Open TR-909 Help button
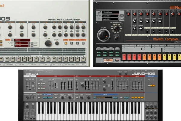Screen dimensions: 181x121 click(x=77, y=43)
